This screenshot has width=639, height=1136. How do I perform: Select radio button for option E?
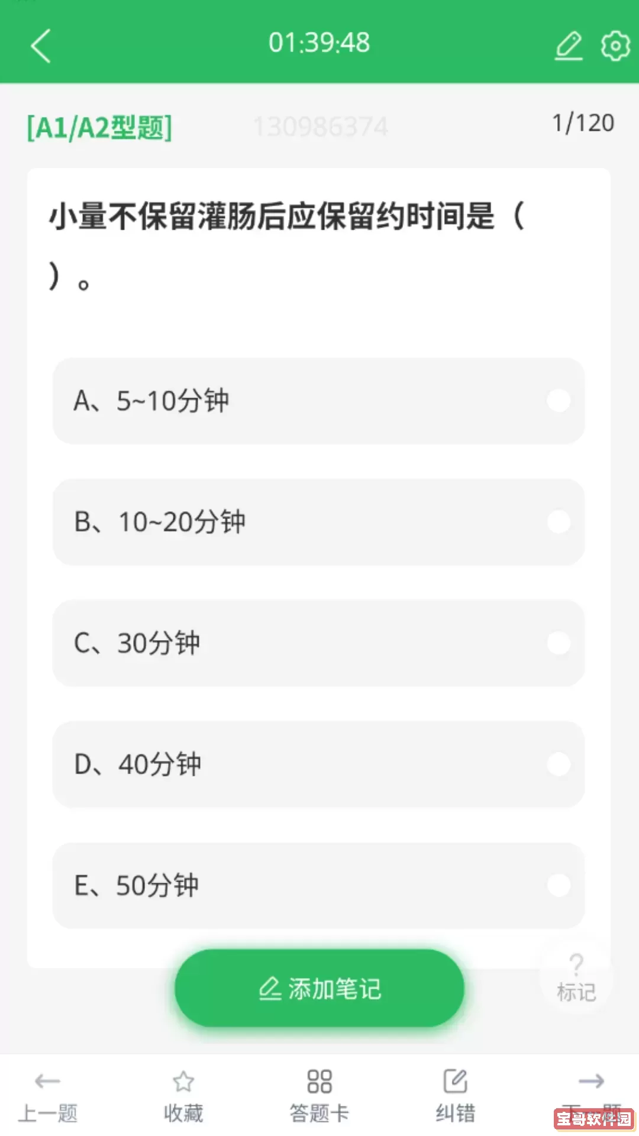pos(559,885)
